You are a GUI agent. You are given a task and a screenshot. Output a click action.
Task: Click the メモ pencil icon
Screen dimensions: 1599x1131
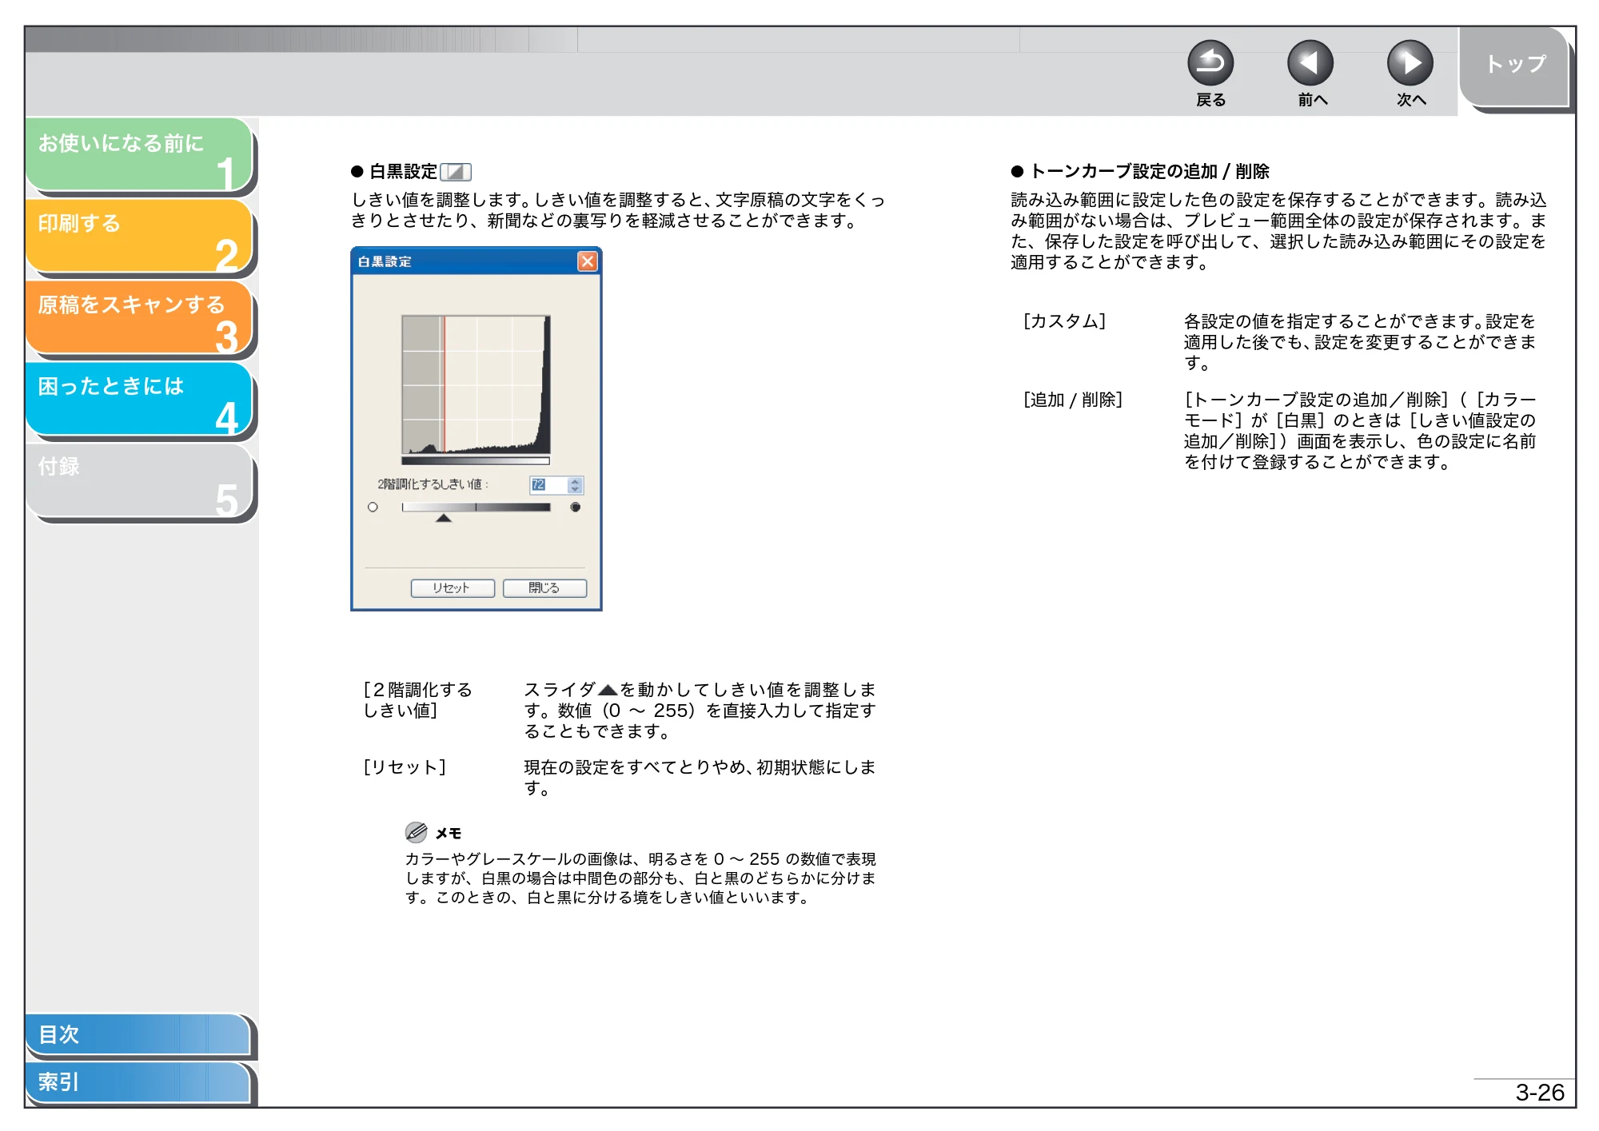click(x=416, y=833)
